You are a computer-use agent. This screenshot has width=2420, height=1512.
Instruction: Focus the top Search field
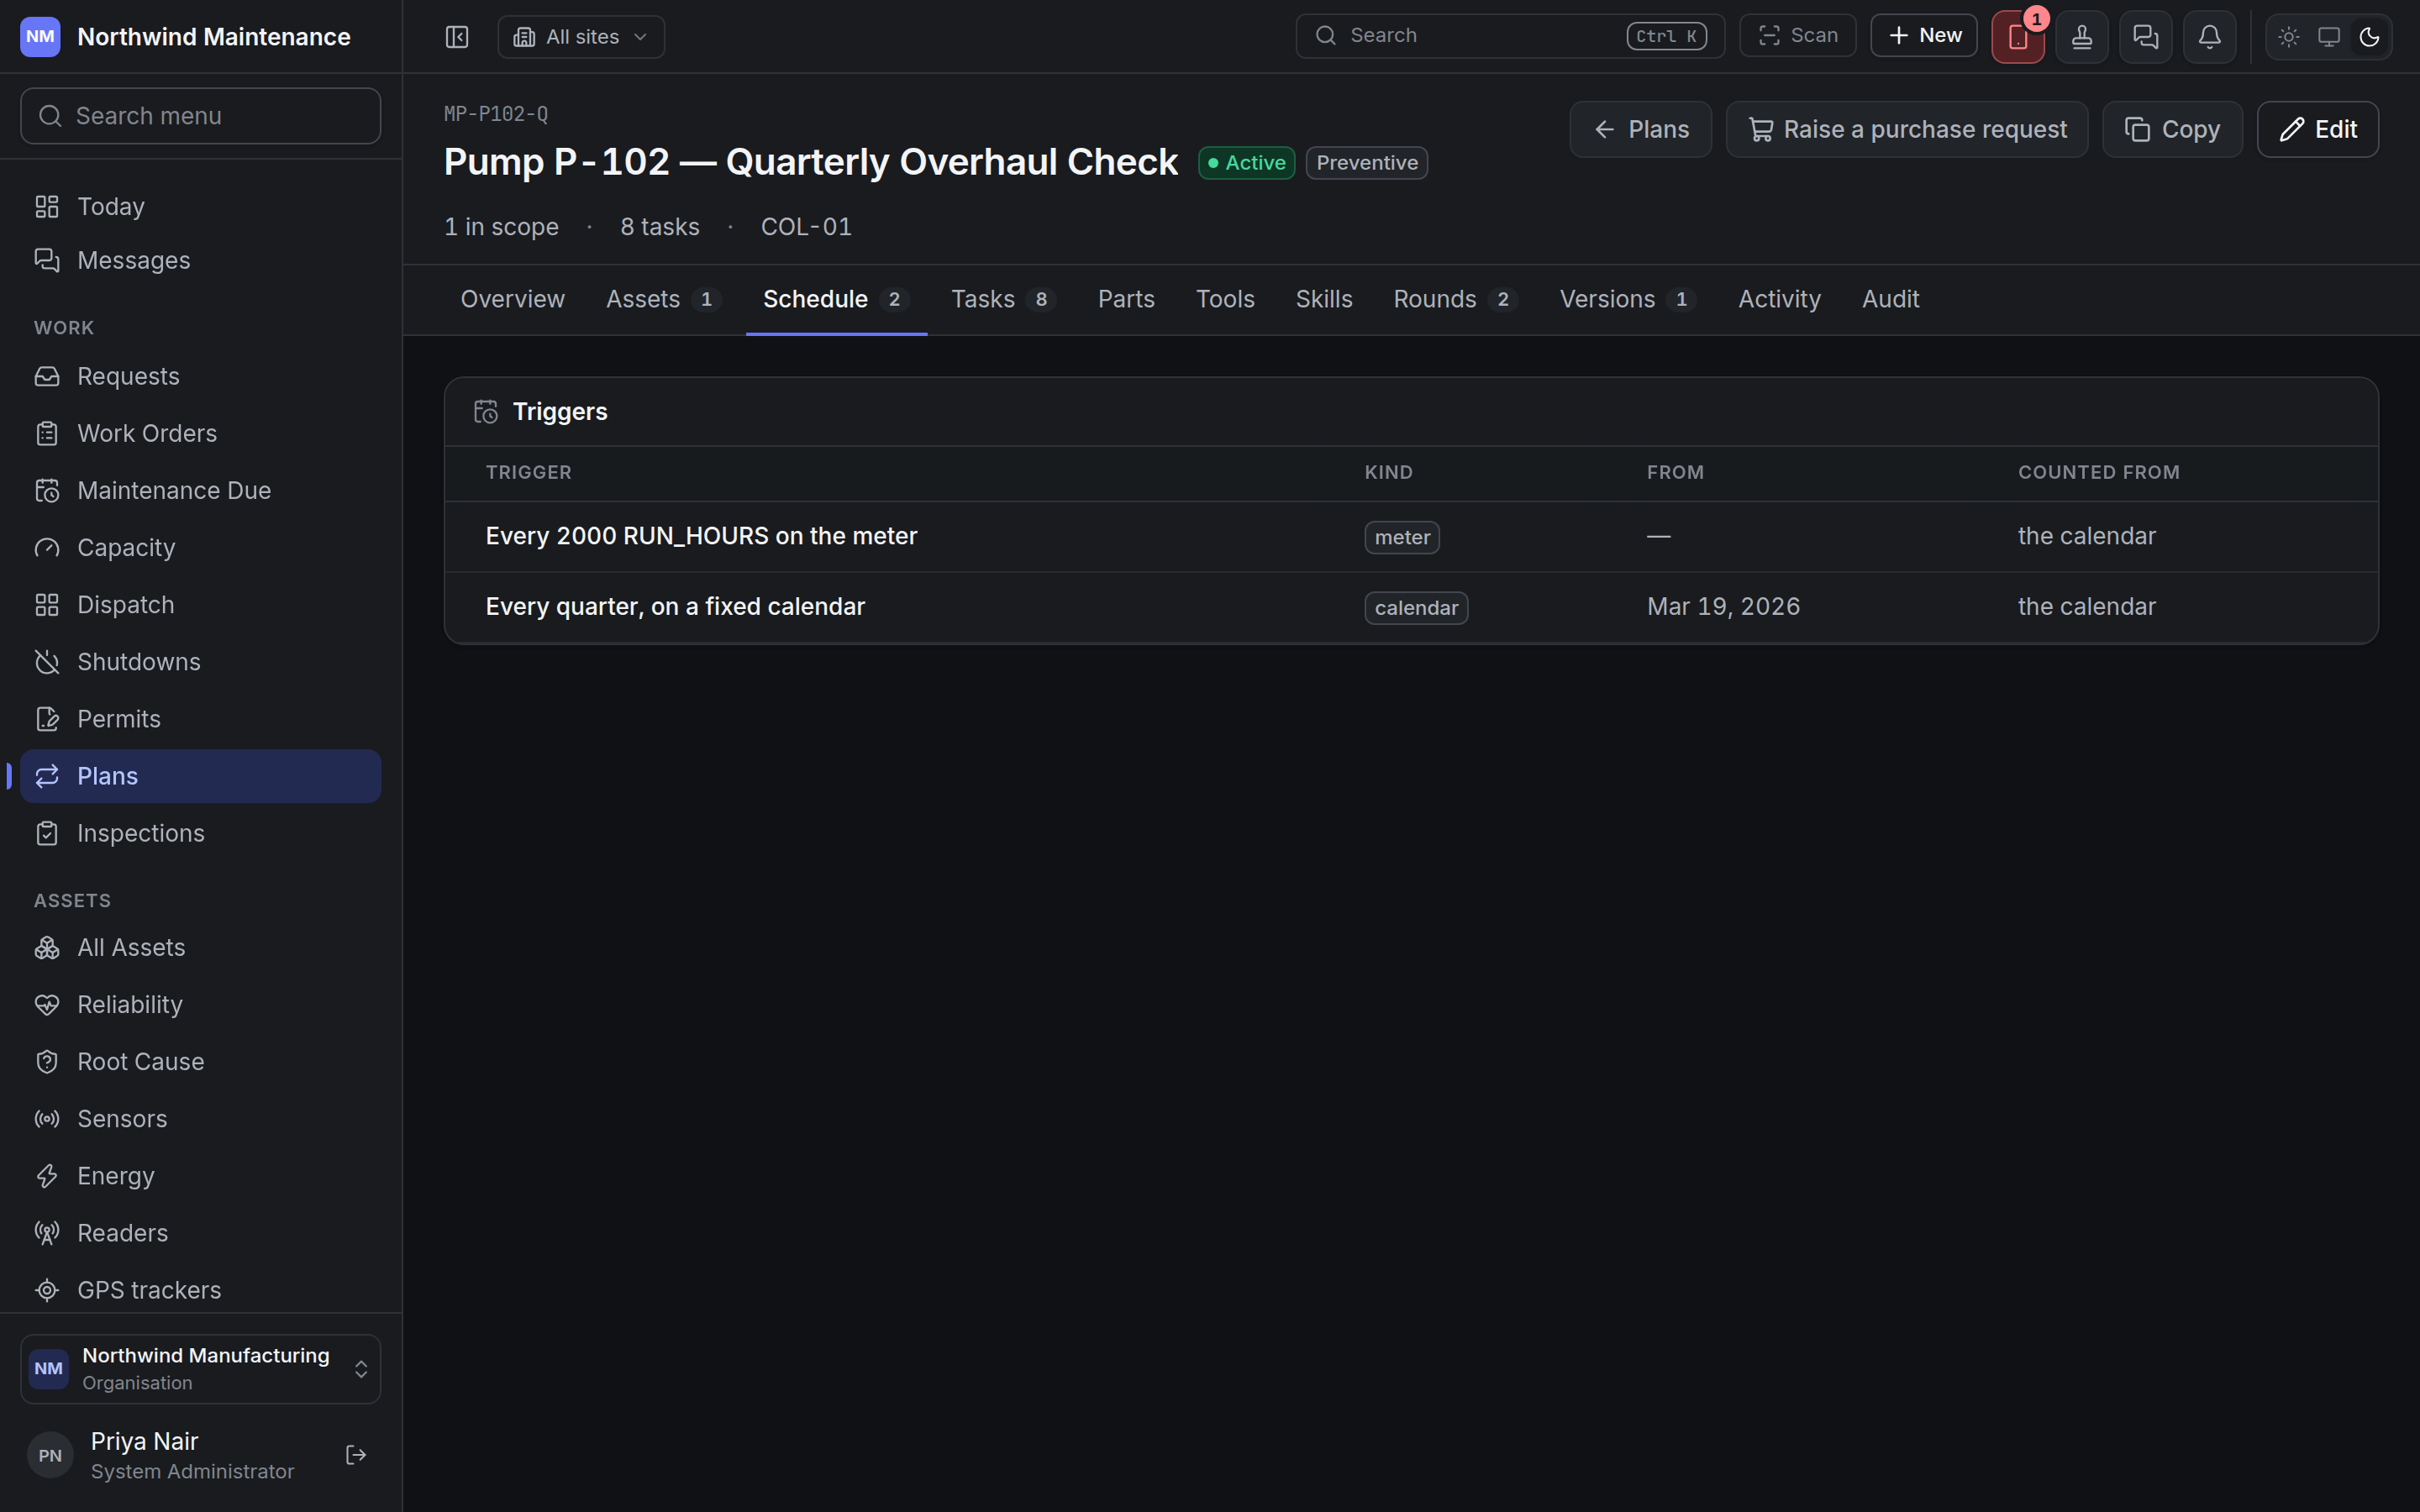pyautogui.click(x=1509, y=36)
